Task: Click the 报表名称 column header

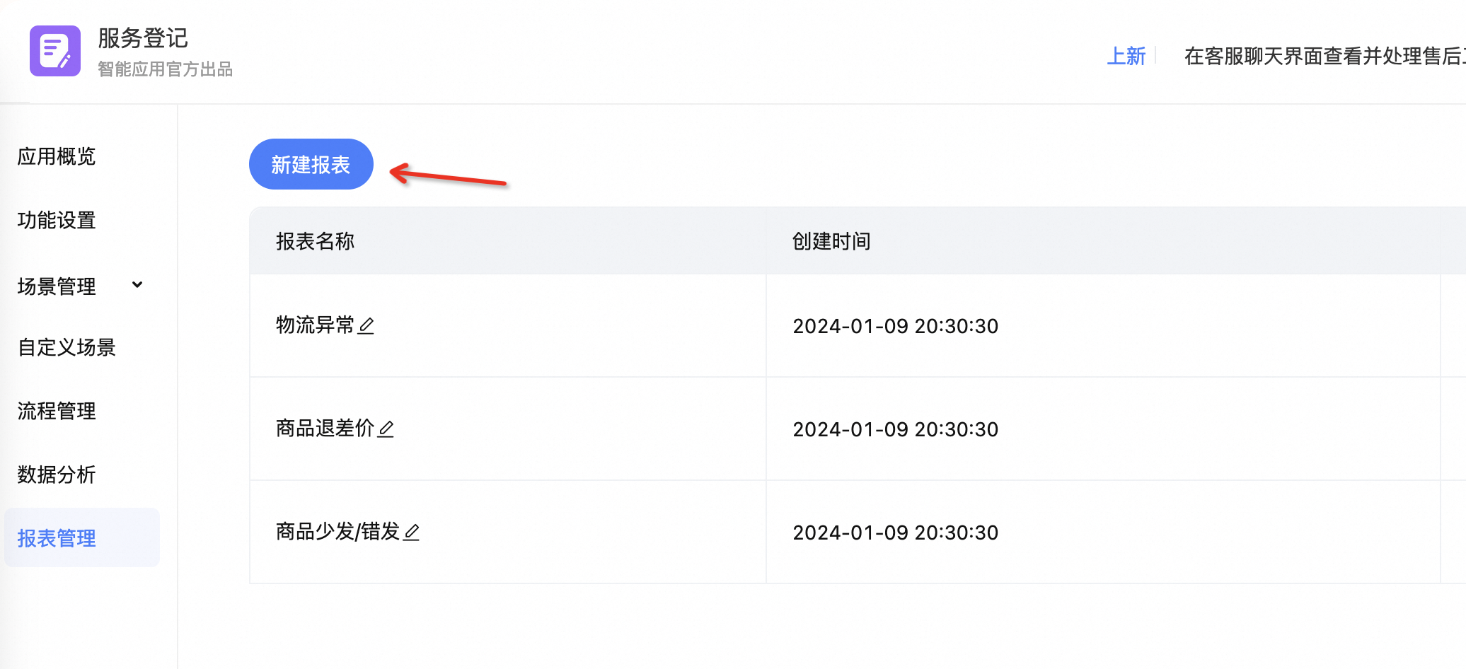Action: click(315, 241)
